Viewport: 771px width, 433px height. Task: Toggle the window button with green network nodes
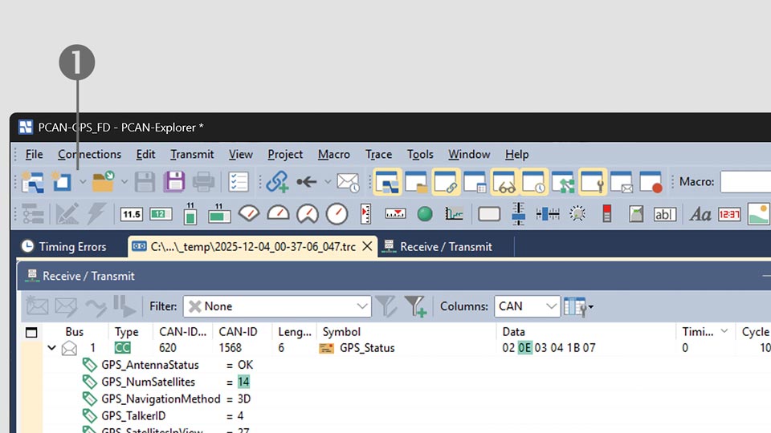click(x=563, y=182)
